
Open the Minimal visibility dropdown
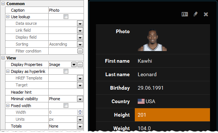coord(80,99)
